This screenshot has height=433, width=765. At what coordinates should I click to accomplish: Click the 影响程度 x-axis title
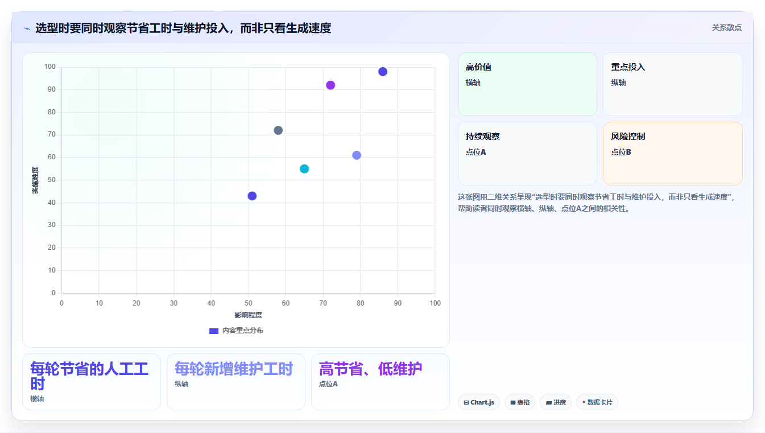[x=248, y=315]
